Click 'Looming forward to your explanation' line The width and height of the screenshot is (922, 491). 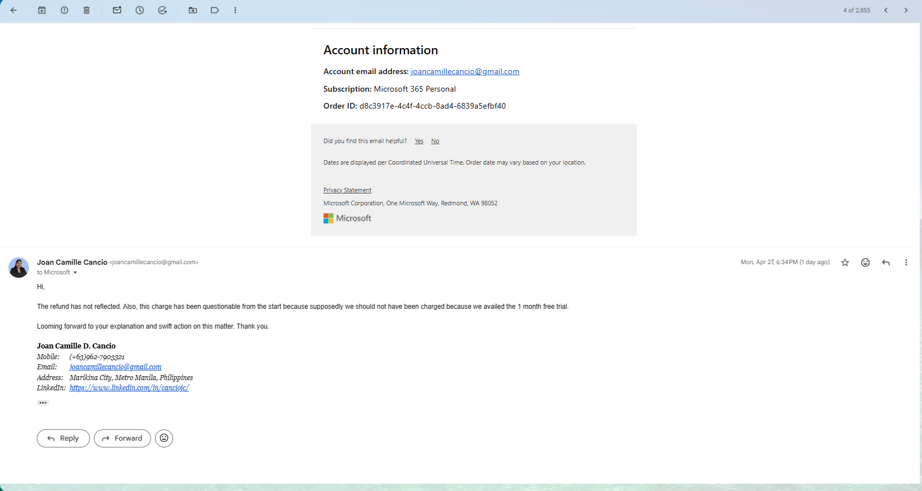point(153,326)
